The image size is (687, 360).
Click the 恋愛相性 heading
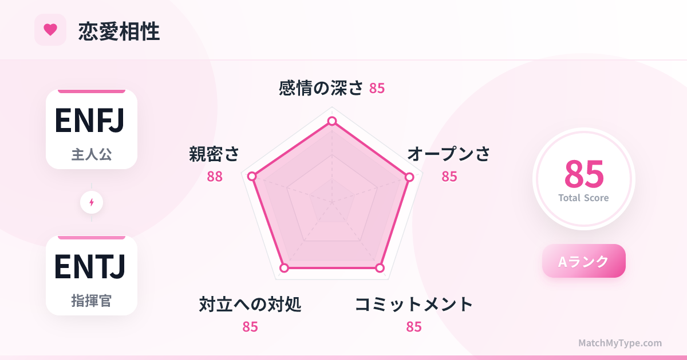coord(119,31)
